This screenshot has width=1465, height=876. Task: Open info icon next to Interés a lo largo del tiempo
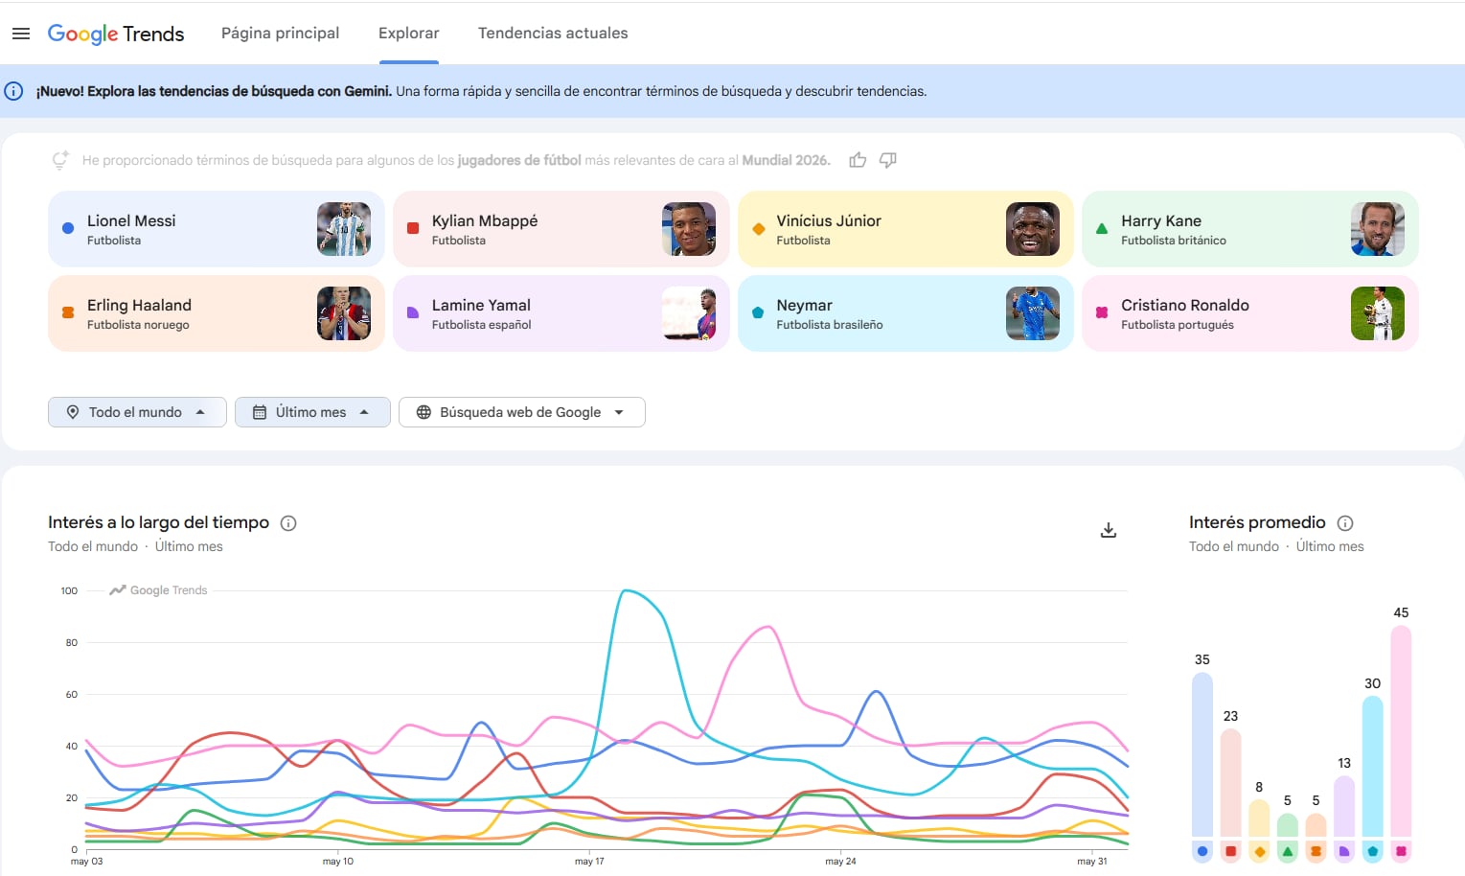pyautogui.click(x=288, y=523)
